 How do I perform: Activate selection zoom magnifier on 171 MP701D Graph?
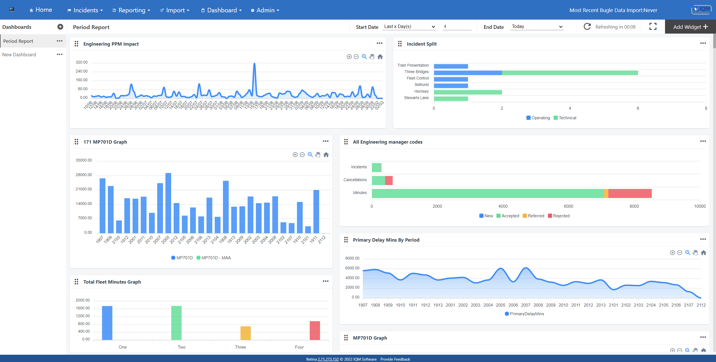(310, 155)
